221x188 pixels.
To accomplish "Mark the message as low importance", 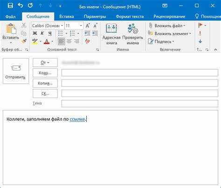I will (200, 41).
